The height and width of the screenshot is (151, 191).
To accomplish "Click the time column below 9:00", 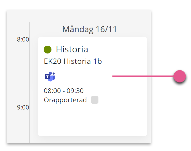I will (18, 127).
